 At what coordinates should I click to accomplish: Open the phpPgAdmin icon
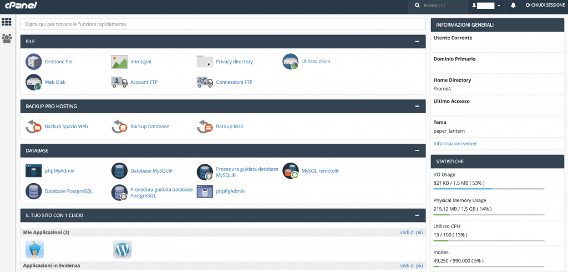click(205, 191)
